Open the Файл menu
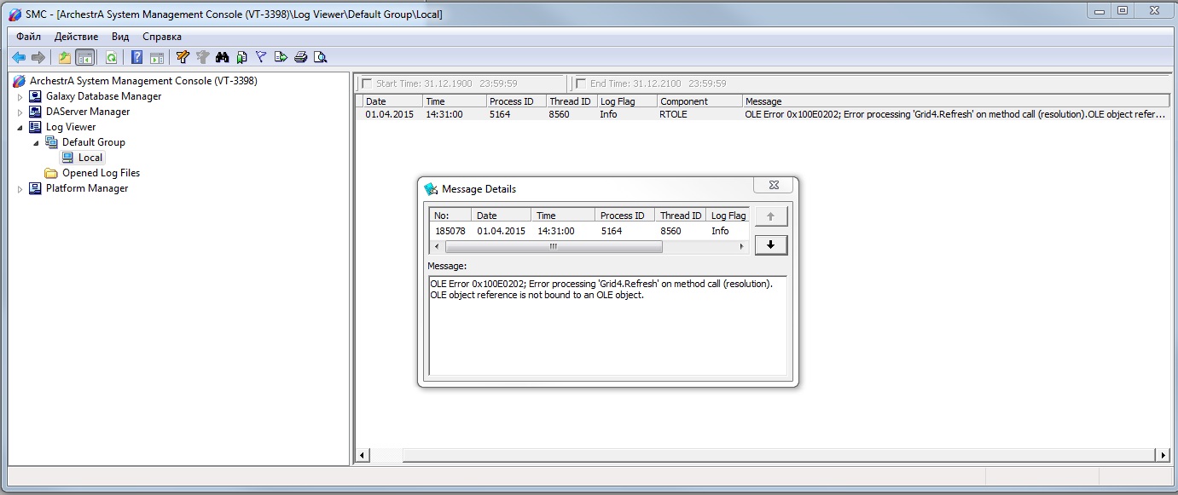 pyautogui.click(x=28, y=37)
